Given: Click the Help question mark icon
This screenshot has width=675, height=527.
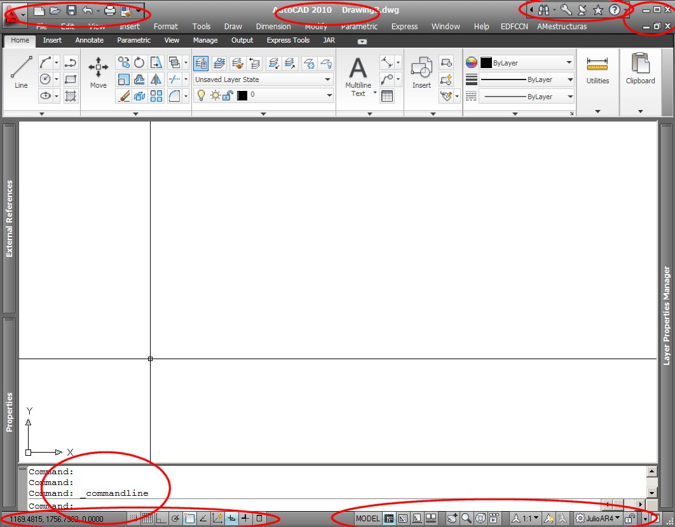Looking at the screenshot, I should click(615, 10).
